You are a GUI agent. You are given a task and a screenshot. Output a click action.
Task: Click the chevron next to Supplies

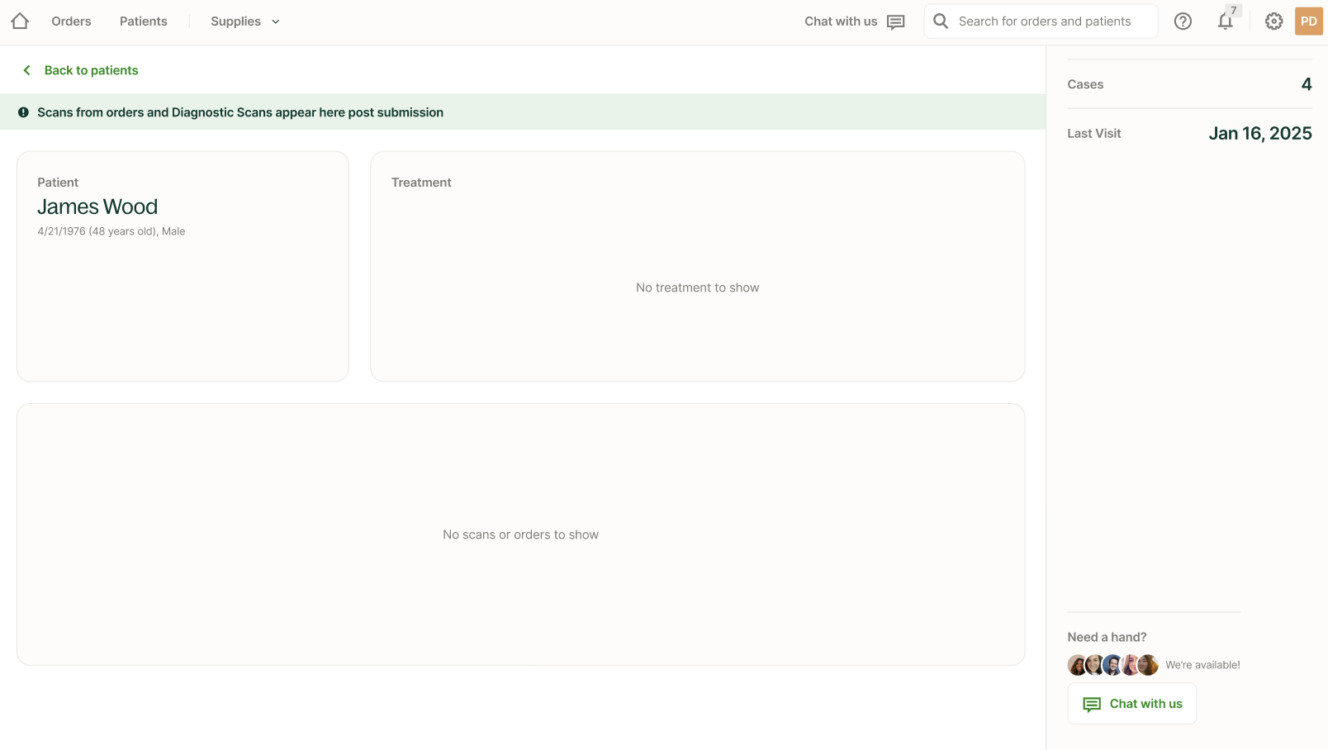276,21
